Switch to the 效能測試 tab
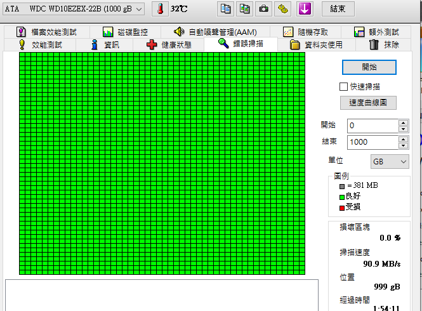The image size is (422, 311). click(x=40, y=44)
